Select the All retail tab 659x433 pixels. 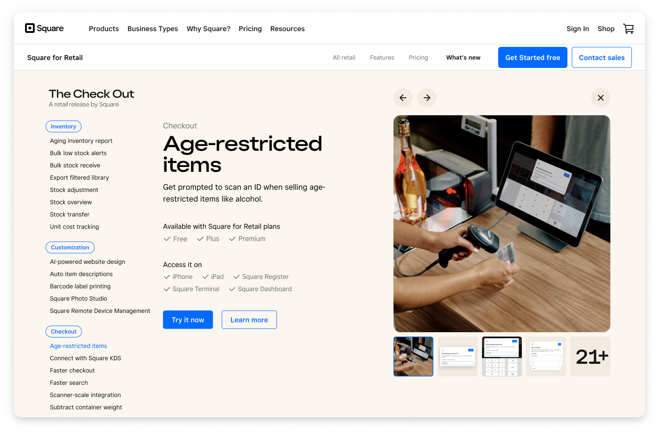[344, 57]
